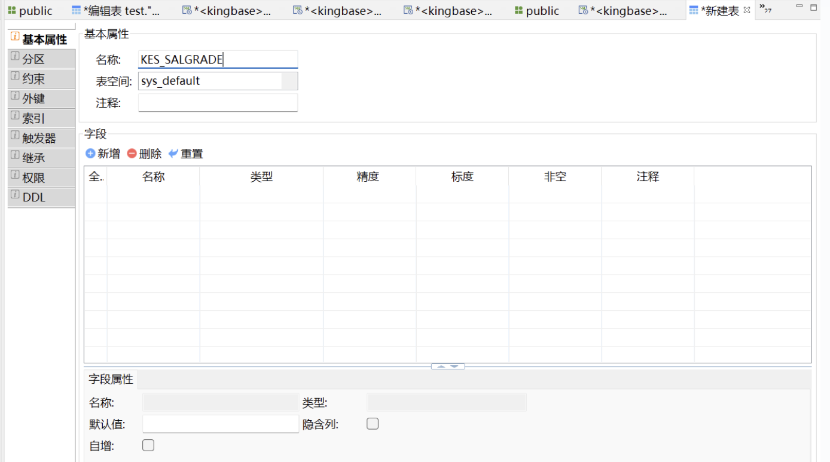This screenshot has height=462, width=830.
Task: Close the 新建表 tab
Action: [x=747, y=10]
